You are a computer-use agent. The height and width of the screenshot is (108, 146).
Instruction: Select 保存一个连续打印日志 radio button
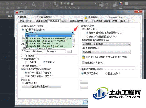point(26,72)
